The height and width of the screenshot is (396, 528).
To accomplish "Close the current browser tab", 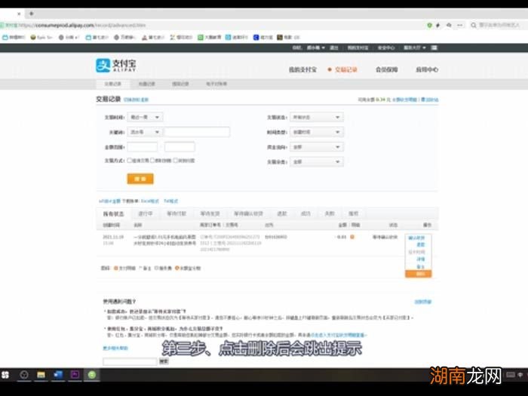I will [x=19, y=14].
